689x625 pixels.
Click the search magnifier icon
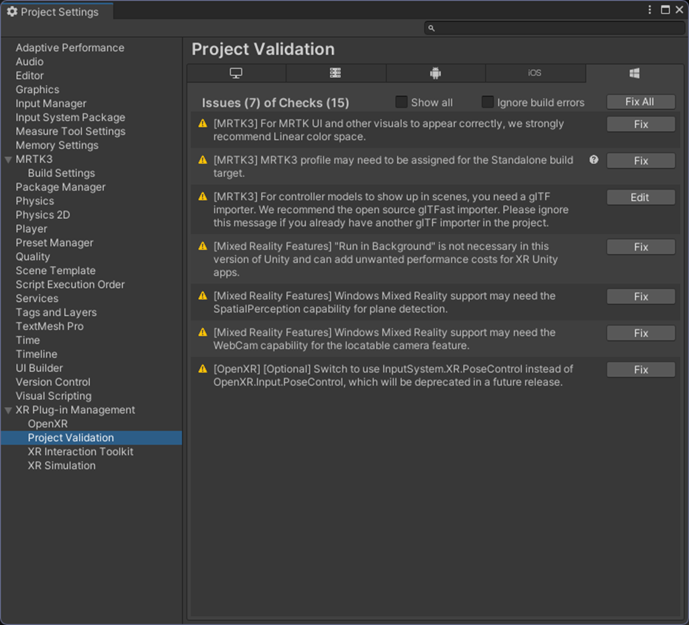tap(431, 28)
